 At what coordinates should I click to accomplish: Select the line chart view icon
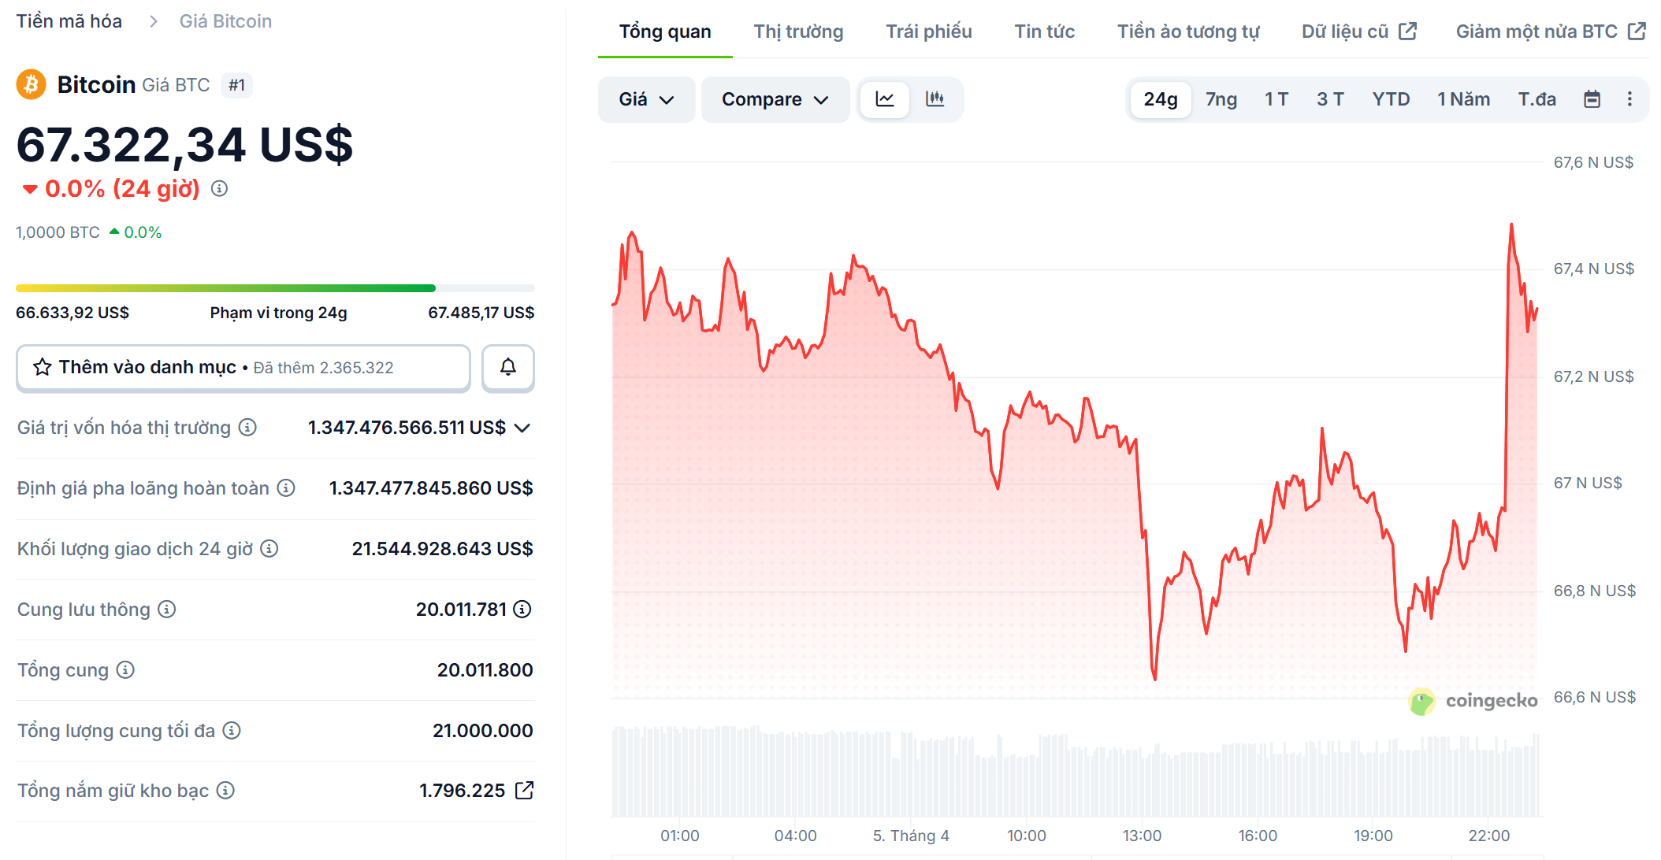click(x=884, y=99)
